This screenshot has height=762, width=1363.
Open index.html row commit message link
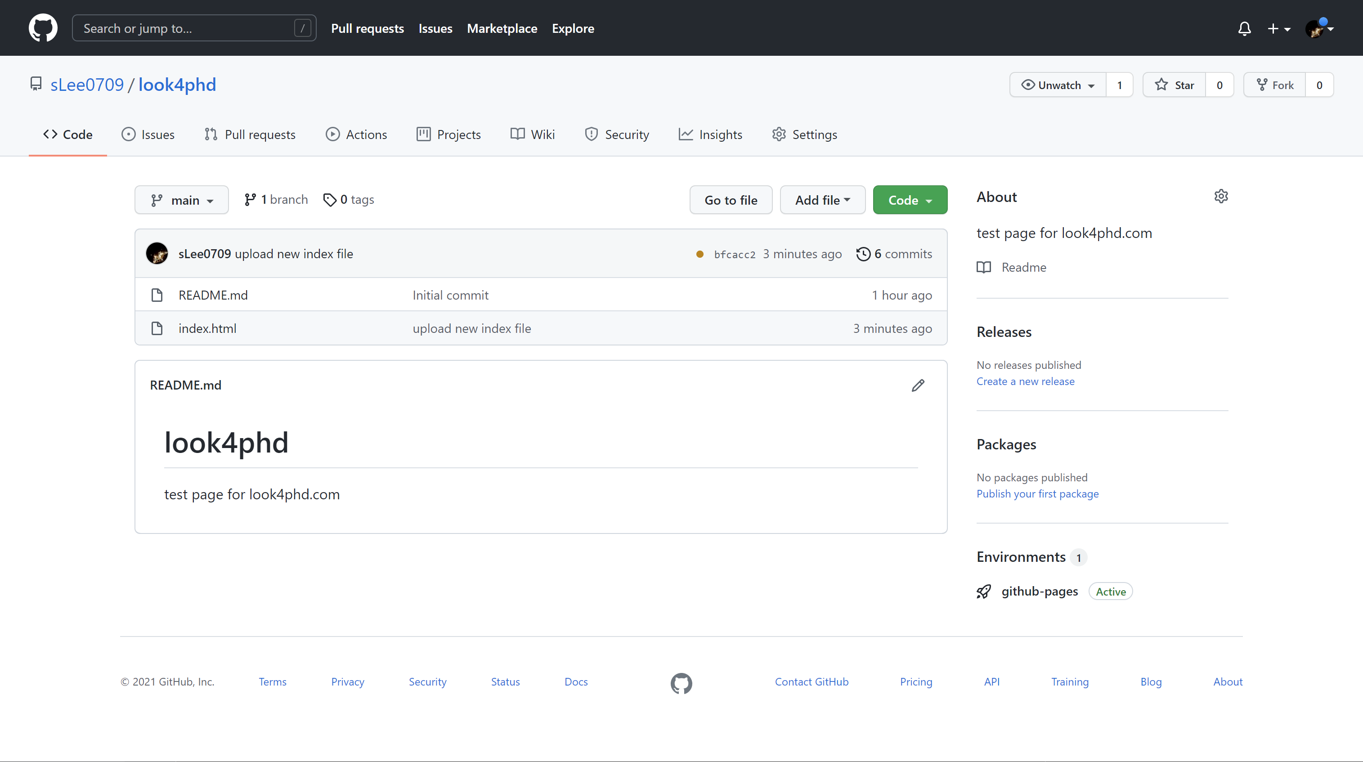pyautogui.click(x=471, y=329)
